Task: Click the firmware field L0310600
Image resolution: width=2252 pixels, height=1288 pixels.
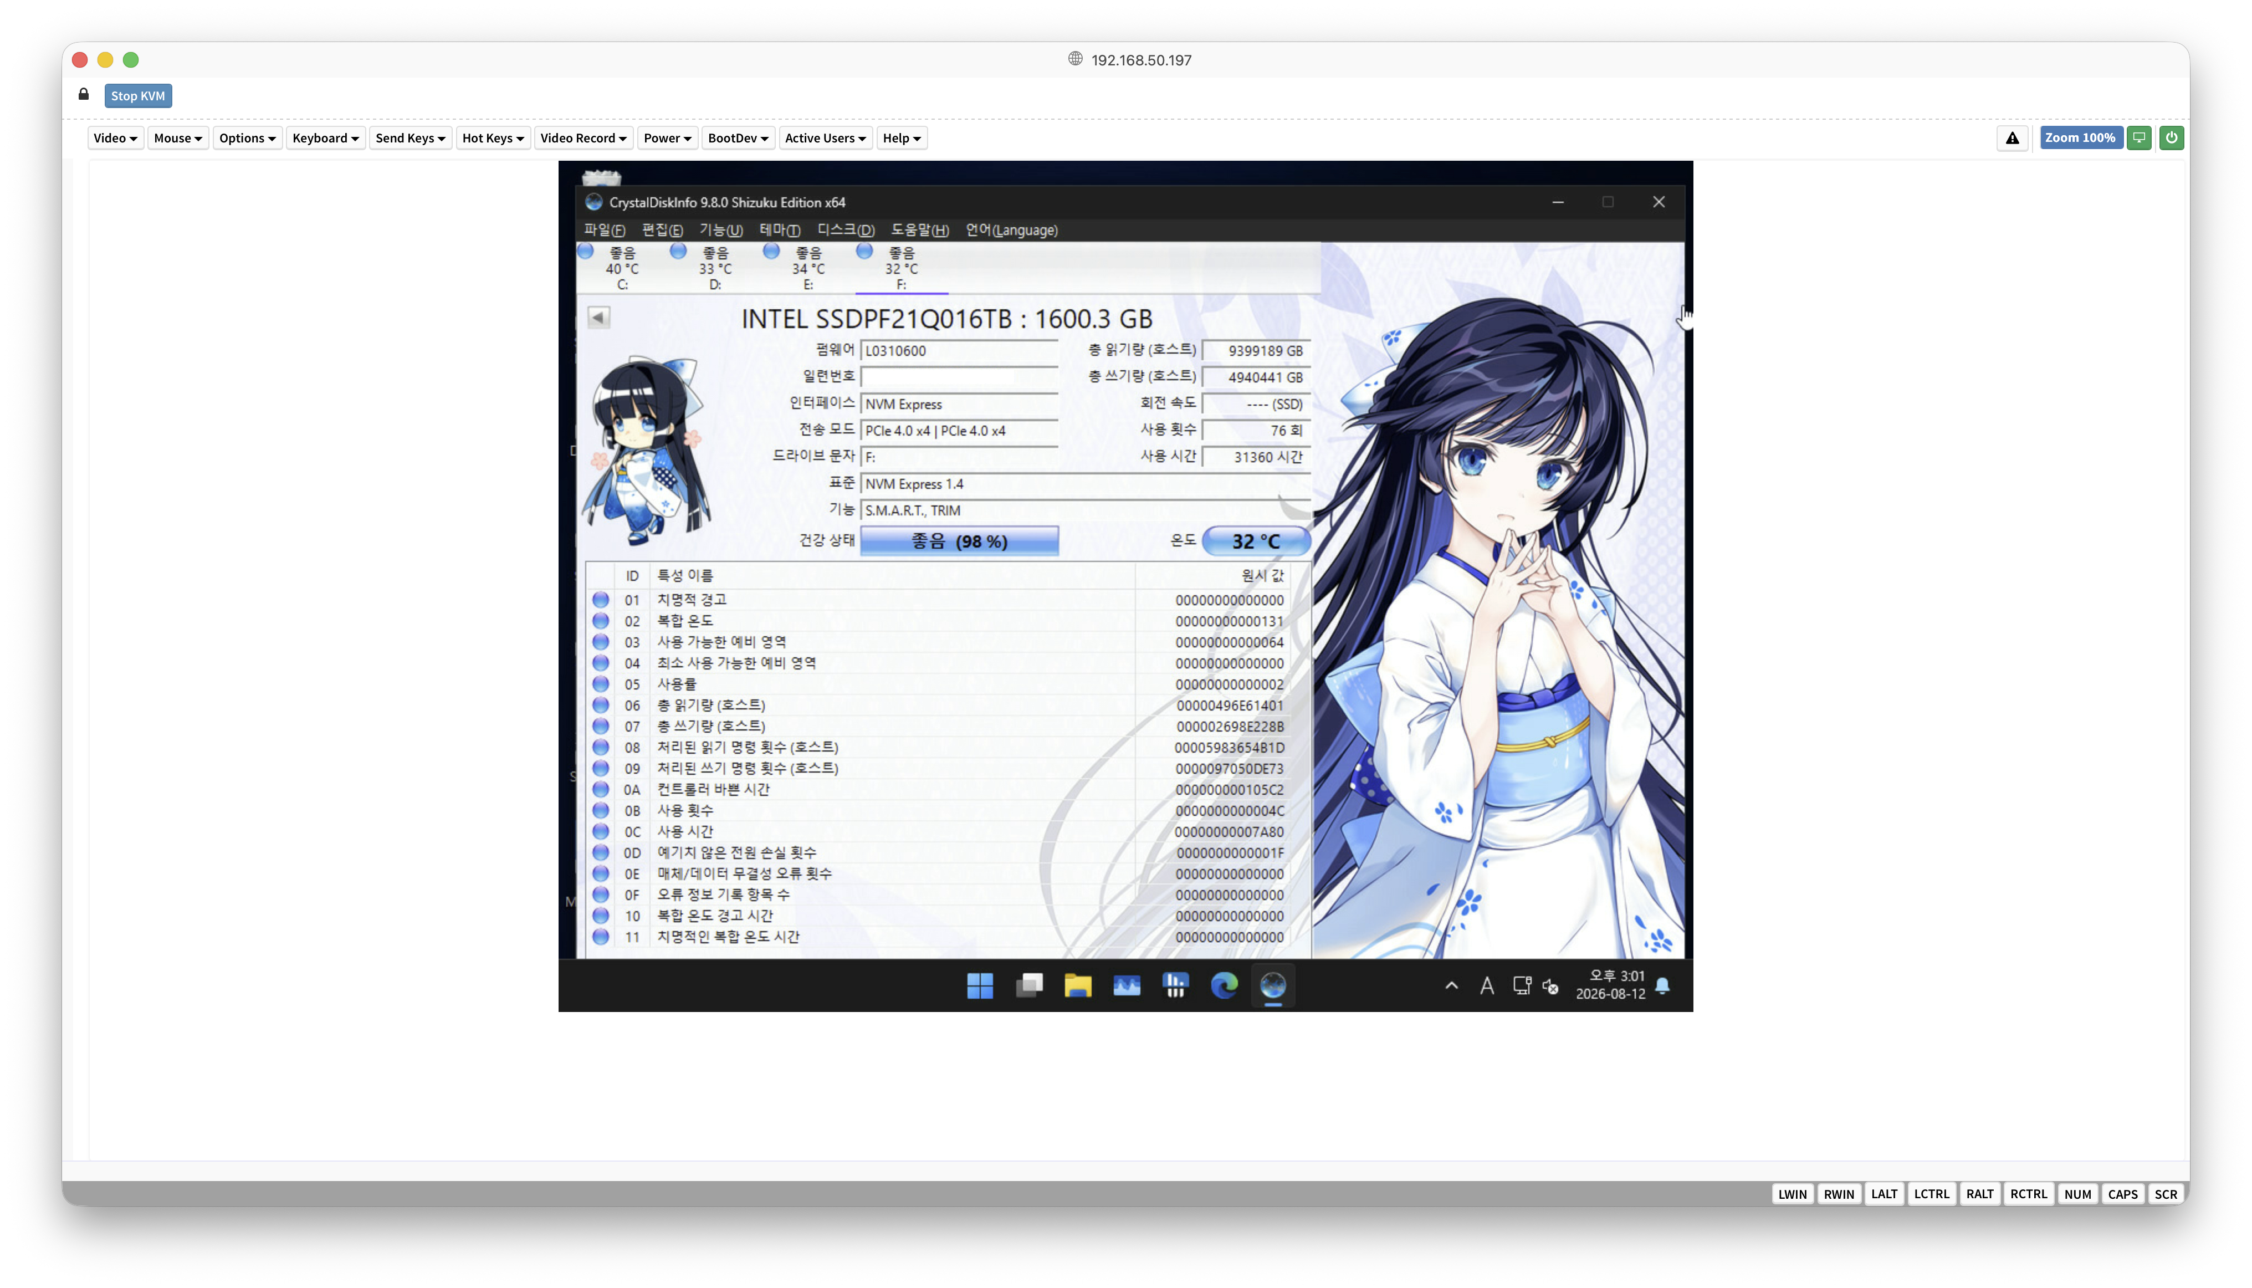Action: (959, 350)
